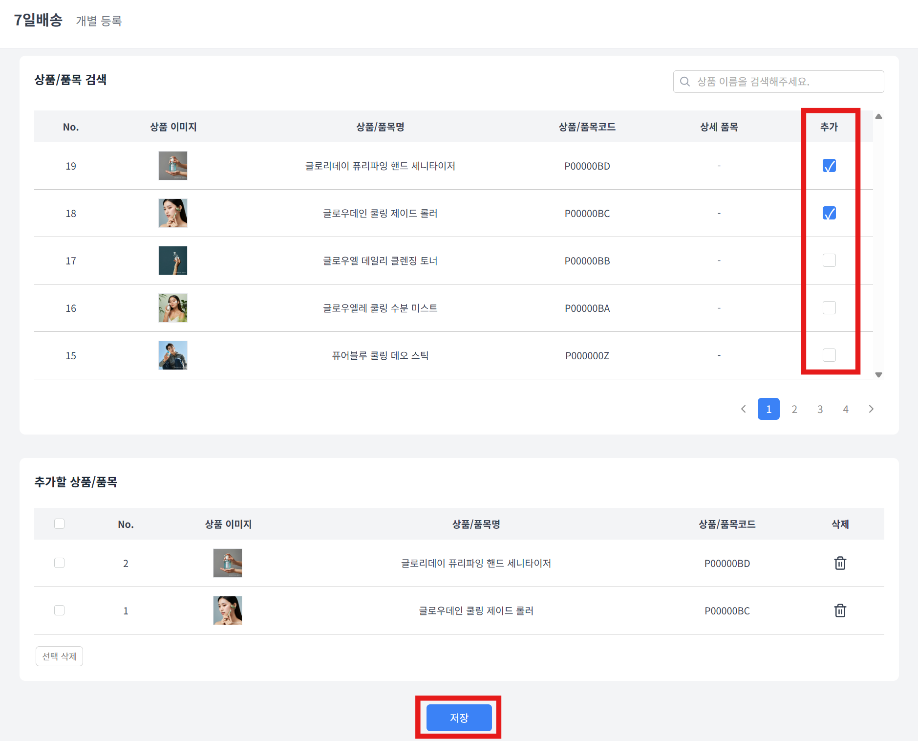The height and width of the screenshot is (741, 918).
Task: Open page 2 of product list
Action: click(794, 409)
